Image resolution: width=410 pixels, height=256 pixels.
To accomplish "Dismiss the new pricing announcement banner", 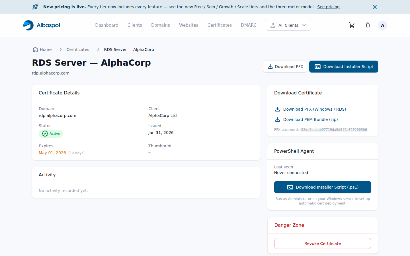I will (x=375, y=7).
